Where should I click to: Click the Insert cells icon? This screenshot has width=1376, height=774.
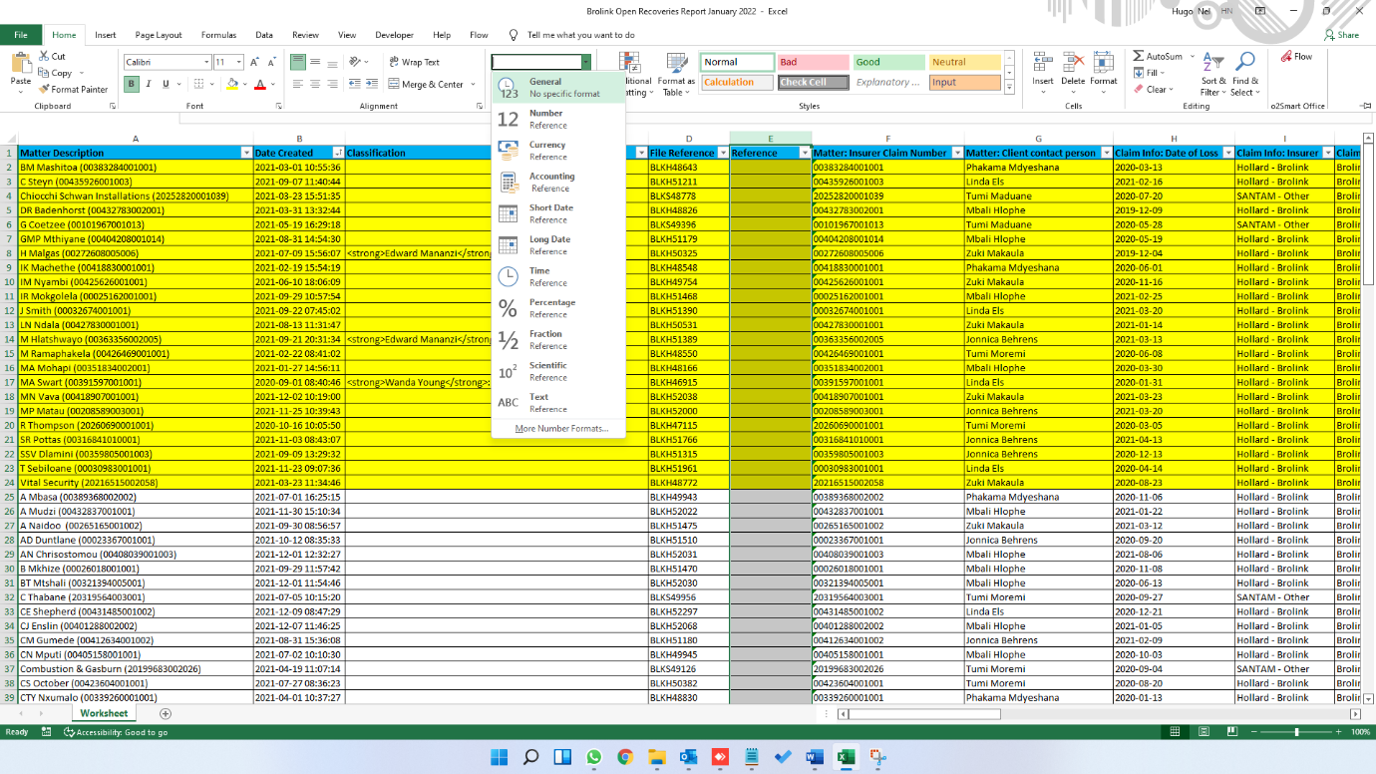(x=1043, y=64)
